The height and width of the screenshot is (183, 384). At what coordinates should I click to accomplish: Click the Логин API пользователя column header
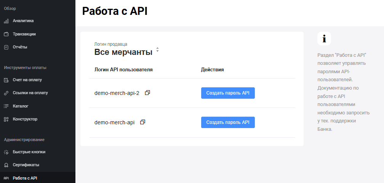123,70
